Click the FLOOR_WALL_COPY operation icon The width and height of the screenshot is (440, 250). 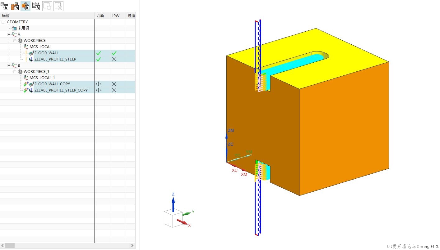click(x=31, y=84)
